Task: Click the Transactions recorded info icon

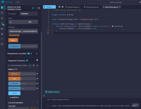Action: click(31, 54)
